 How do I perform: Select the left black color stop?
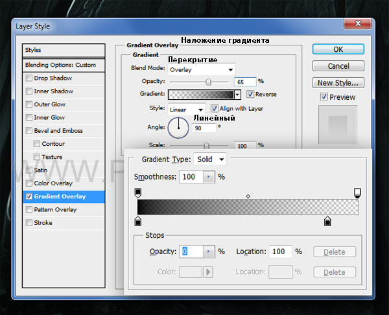tap(138, 221)
